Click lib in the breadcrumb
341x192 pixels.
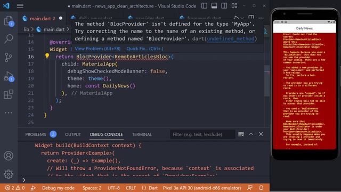(x=26, y=29)
